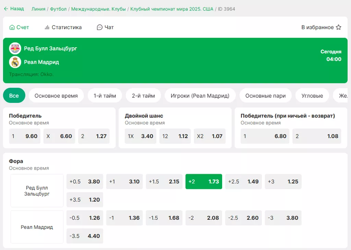Select Real Madrid handicap -2.5 at 2.60

point(244,218)
